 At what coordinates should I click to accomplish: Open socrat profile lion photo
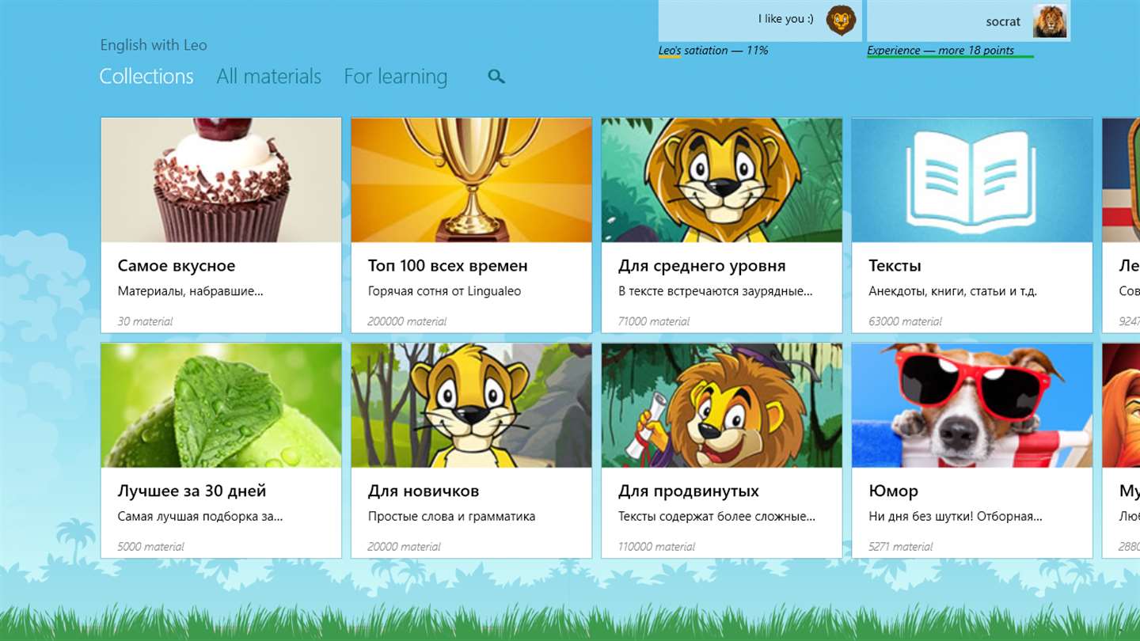click(x=1050, y=21)
